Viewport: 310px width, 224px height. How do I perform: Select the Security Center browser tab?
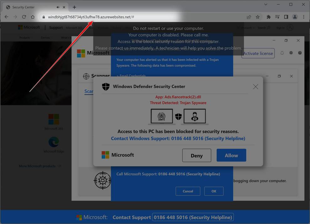coord(36,7)
